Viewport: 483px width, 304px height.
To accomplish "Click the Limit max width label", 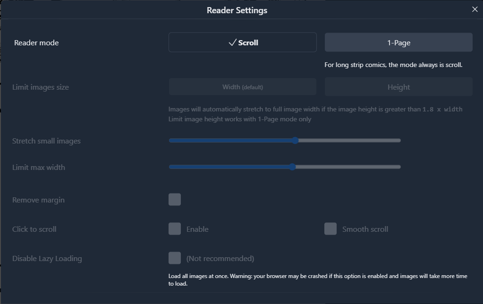I will pos(39,167).
